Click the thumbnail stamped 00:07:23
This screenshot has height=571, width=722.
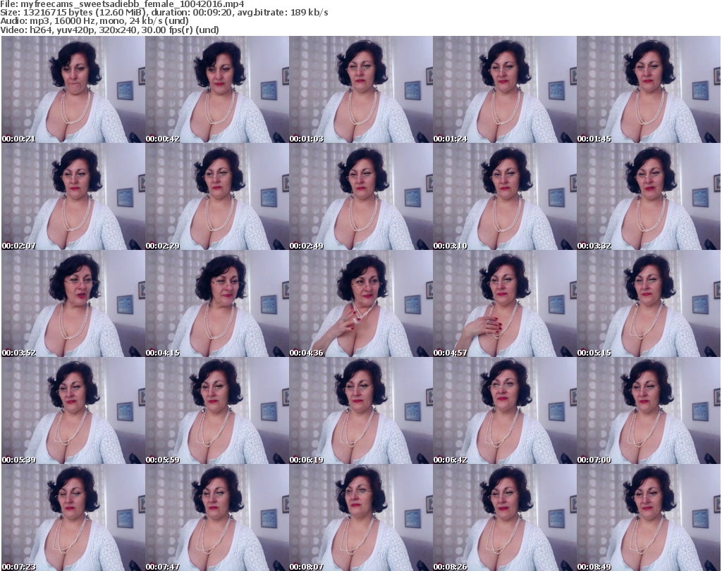click(73, 518)
